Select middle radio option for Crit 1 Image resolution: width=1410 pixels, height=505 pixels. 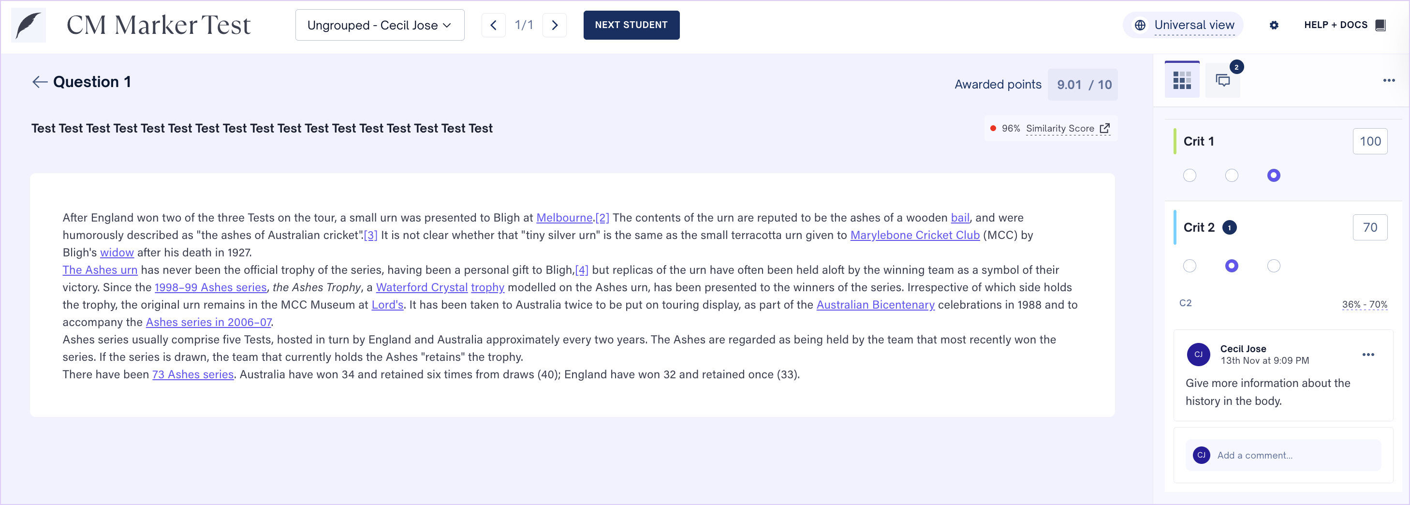coord(1232,175)
